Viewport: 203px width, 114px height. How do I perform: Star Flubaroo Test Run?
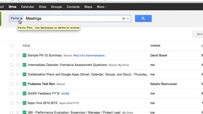(x=18, y=84)
